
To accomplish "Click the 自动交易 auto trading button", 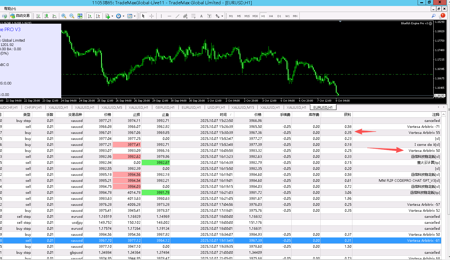I will click(x=20, y=16).
